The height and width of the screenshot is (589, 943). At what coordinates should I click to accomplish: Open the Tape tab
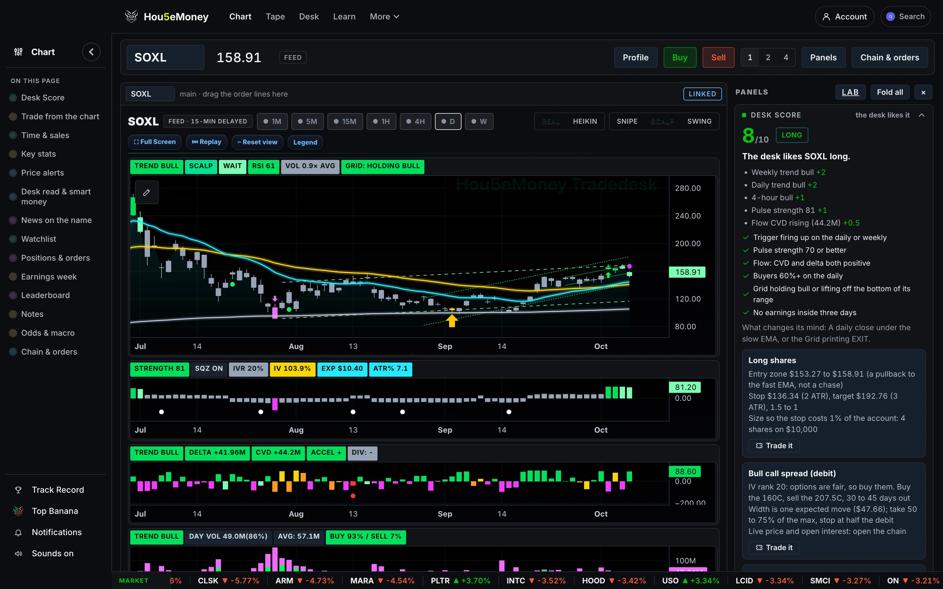[x=275, y=16]
